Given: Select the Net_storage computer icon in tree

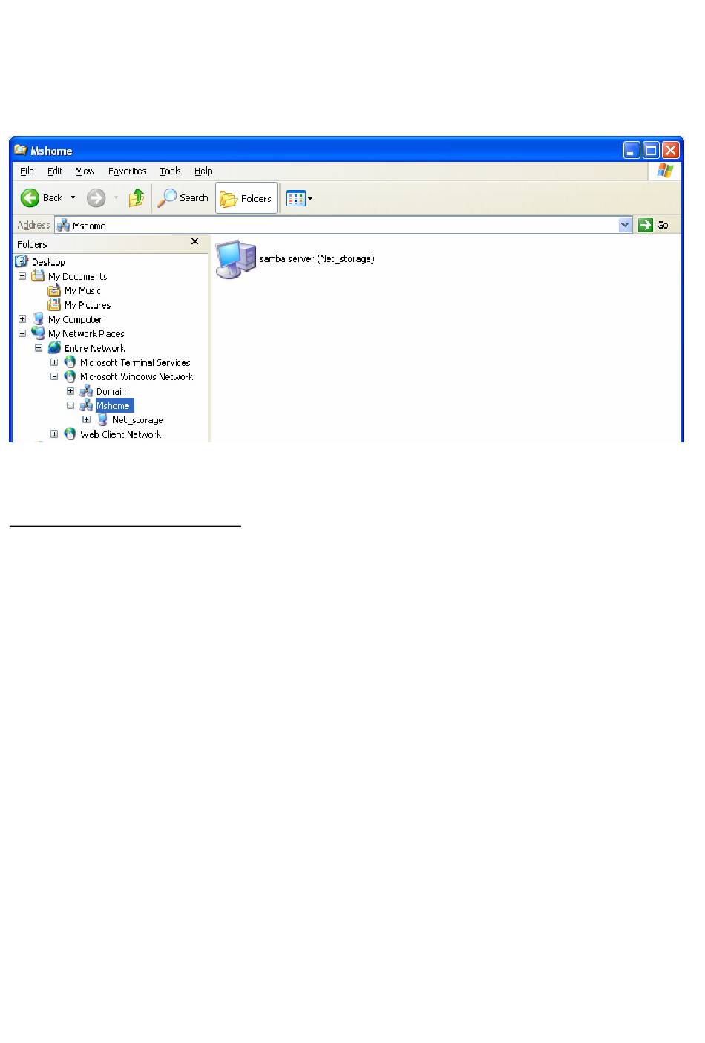Looking at the screenshot, I should 102,419.
